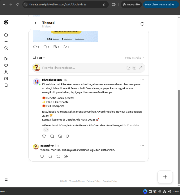Screen dimensions: 180x195
Task: Click the New Chrome available button
Action: tap(161, 4)
